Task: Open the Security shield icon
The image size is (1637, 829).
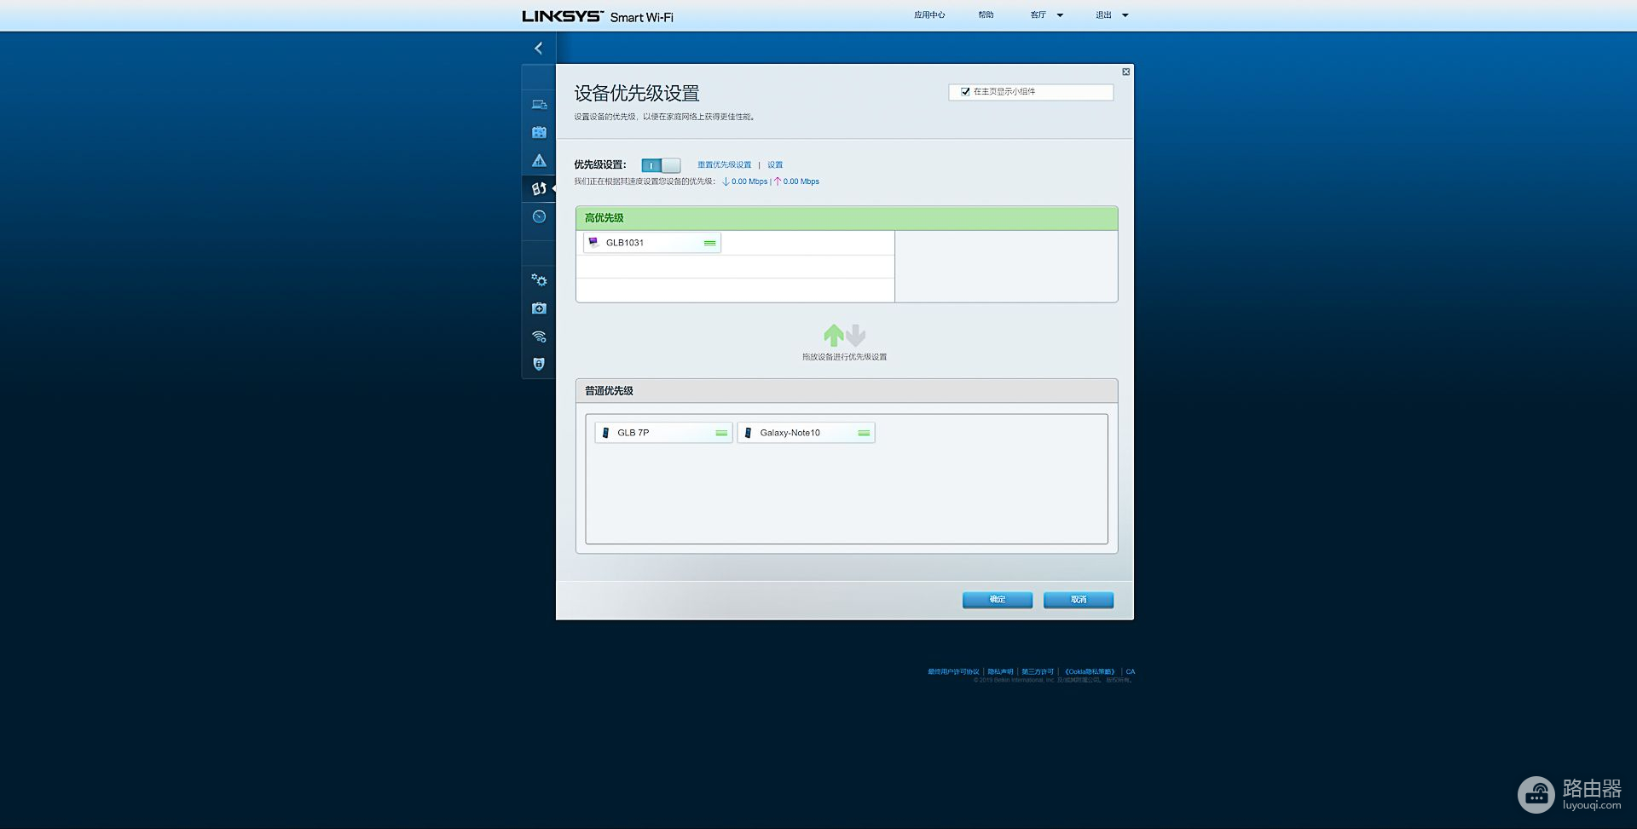Action: click(x=539, y=364)
